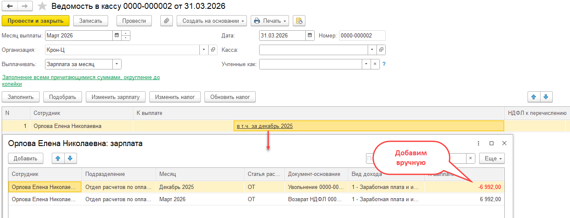Expand the Выплачивать dropdown list
Image resolution: width=570 pixels, height=218 pixels.
pyautogui.click(x=117, y=64)
